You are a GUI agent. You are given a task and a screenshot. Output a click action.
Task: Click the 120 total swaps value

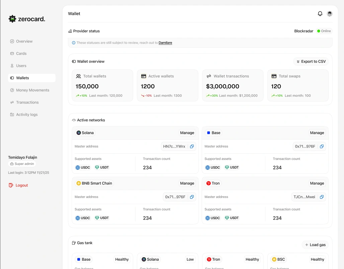coord(276,87)
